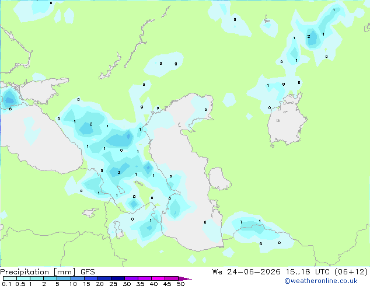Select the lightest legend swatch between 0.1 and 0.5
This screenshot has height=286, width=370.
10,278
